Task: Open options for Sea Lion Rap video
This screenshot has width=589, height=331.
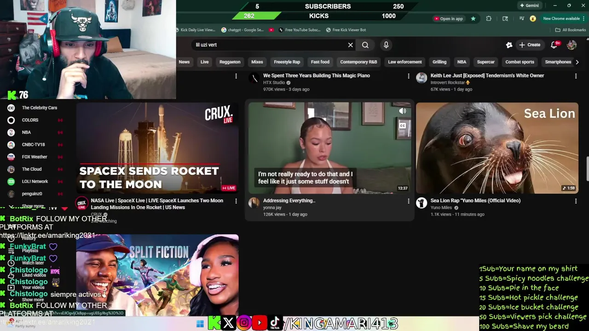Action: tap(576, 201)
